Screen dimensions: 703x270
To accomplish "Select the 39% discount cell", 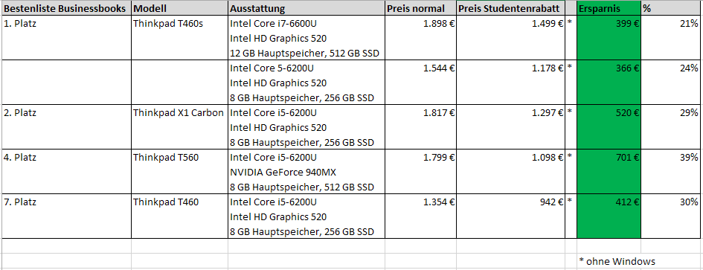I will click(671, 158).
